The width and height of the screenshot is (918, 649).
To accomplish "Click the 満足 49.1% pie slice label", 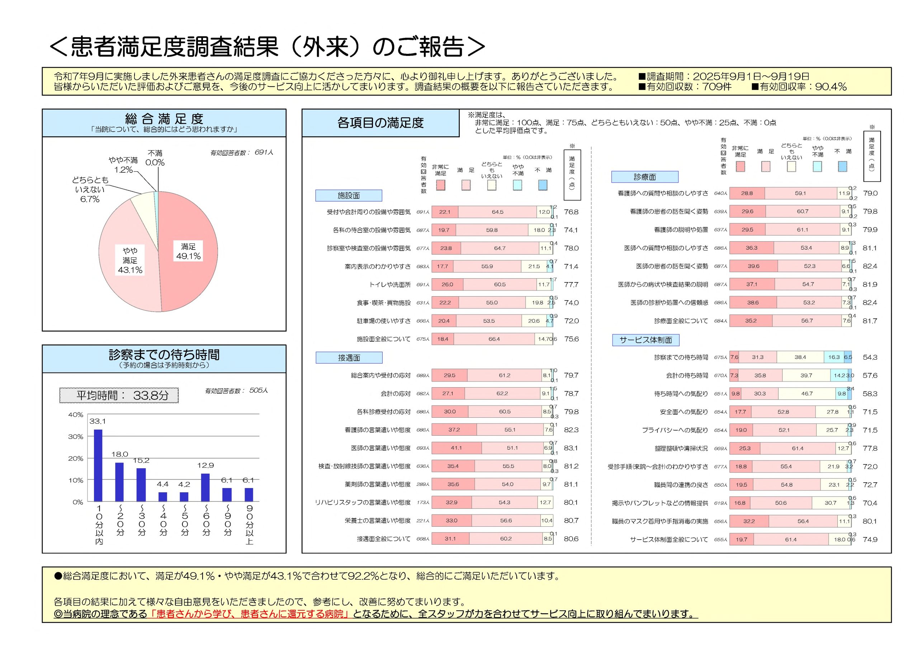I will (x=188, y=251).
